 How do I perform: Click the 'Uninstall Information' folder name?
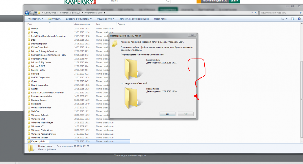pyautogui.click(x=41, y=107)
